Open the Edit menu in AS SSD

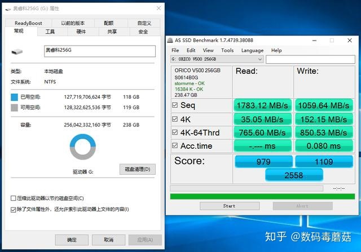point(191,50)
